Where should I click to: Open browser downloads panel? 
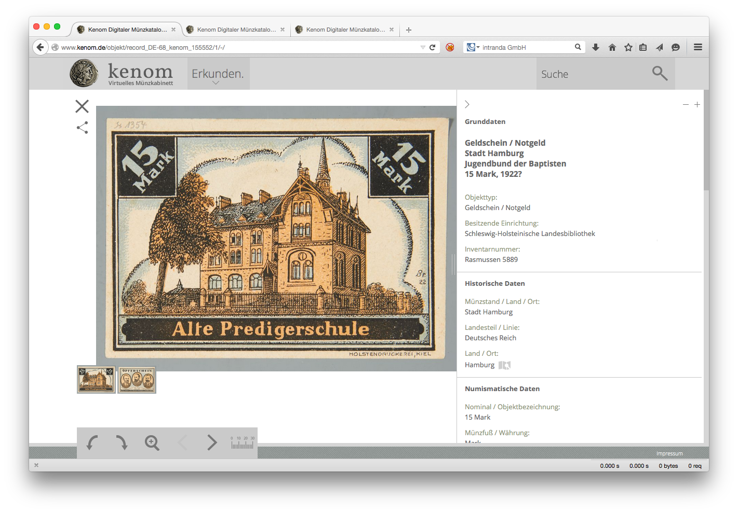pos(596,47)
